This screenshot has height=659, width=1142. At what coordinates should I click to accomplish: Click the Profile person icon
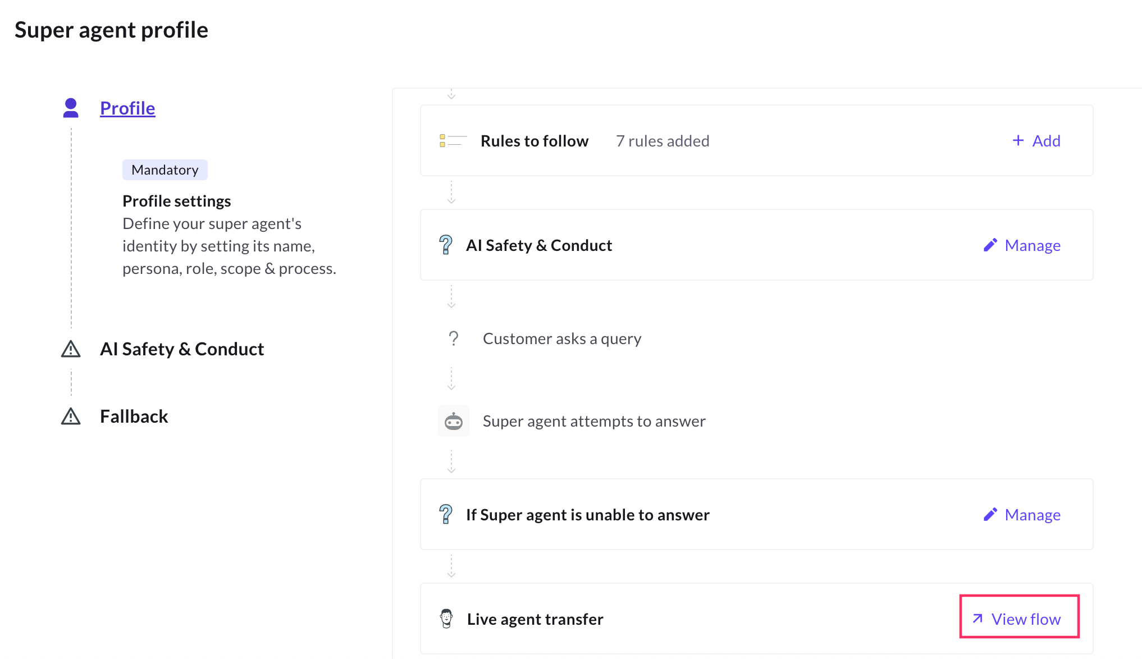pos(71,108)
